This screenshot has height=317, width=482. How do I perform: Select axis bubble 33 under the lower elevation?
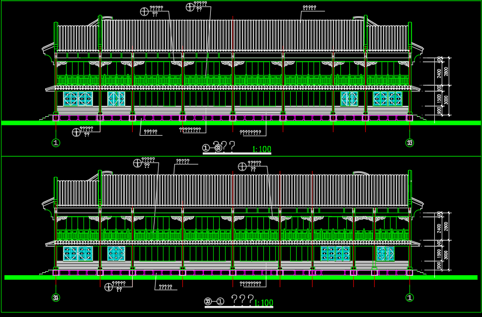point(56,298)
